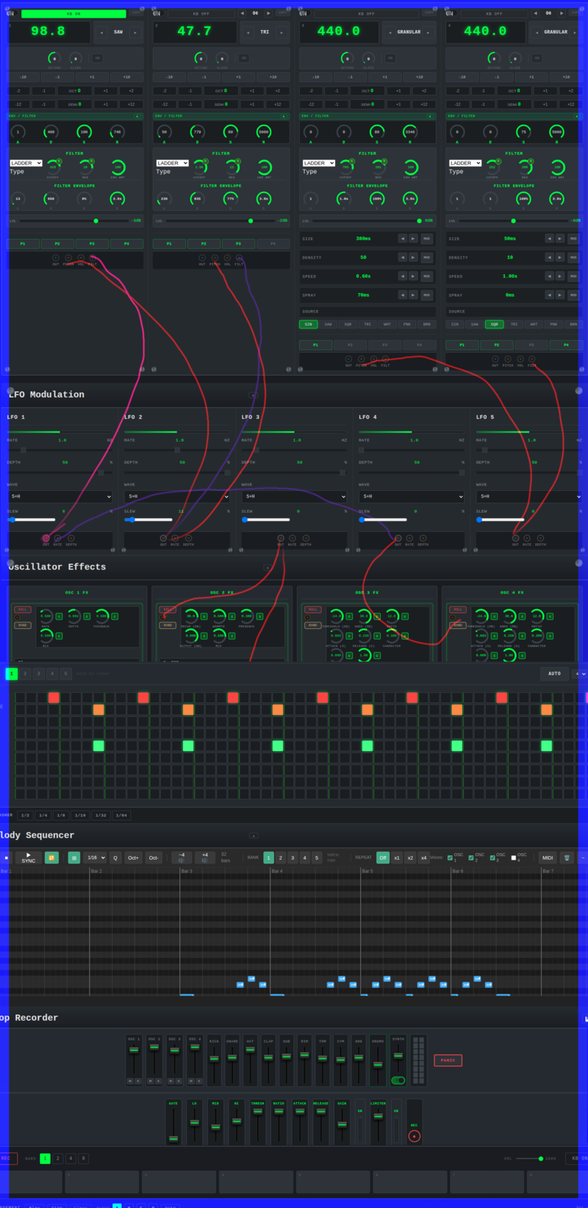Collapse the LFO Modulation section arrow

pos(253,395)
